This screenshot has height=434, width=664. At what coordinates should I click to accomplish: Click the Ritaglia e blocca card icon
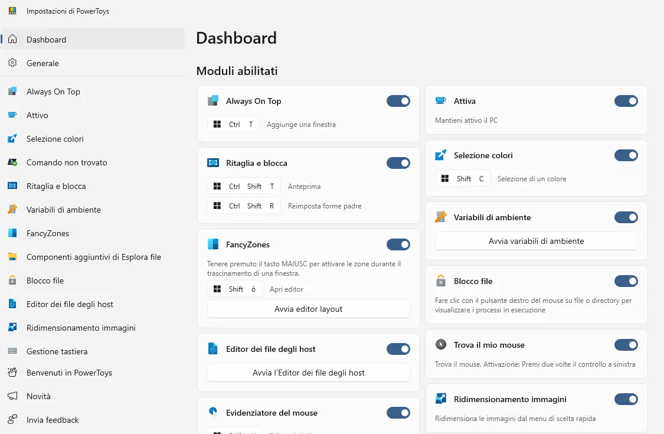click(x=213, y=163)
